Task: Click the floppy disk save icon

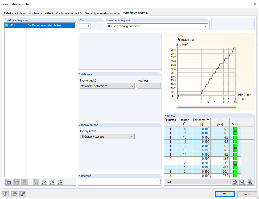Action: tap(23, 194)
